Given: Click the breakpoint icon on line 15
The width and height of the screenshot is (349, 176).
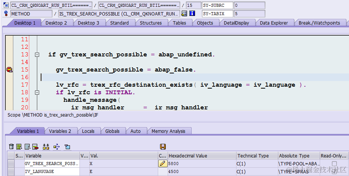Looking at the screenshot, I should [x=10, y=70].
